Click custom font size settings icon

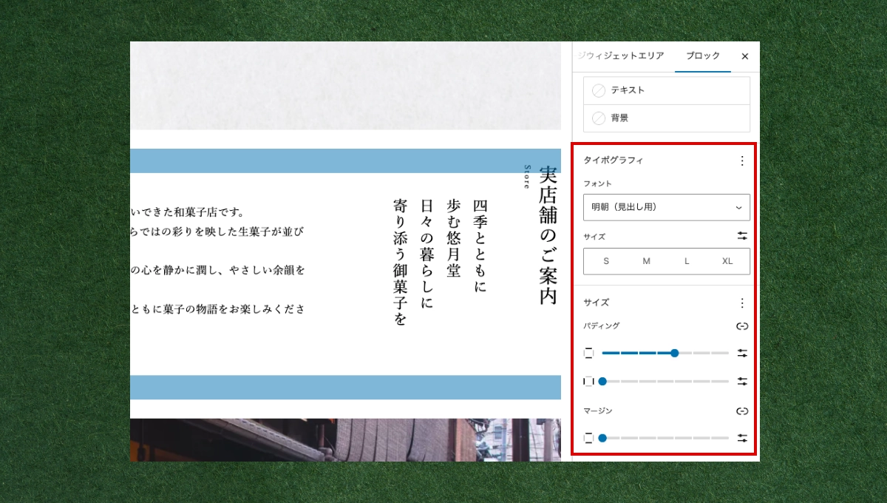(x=742, y=236)
